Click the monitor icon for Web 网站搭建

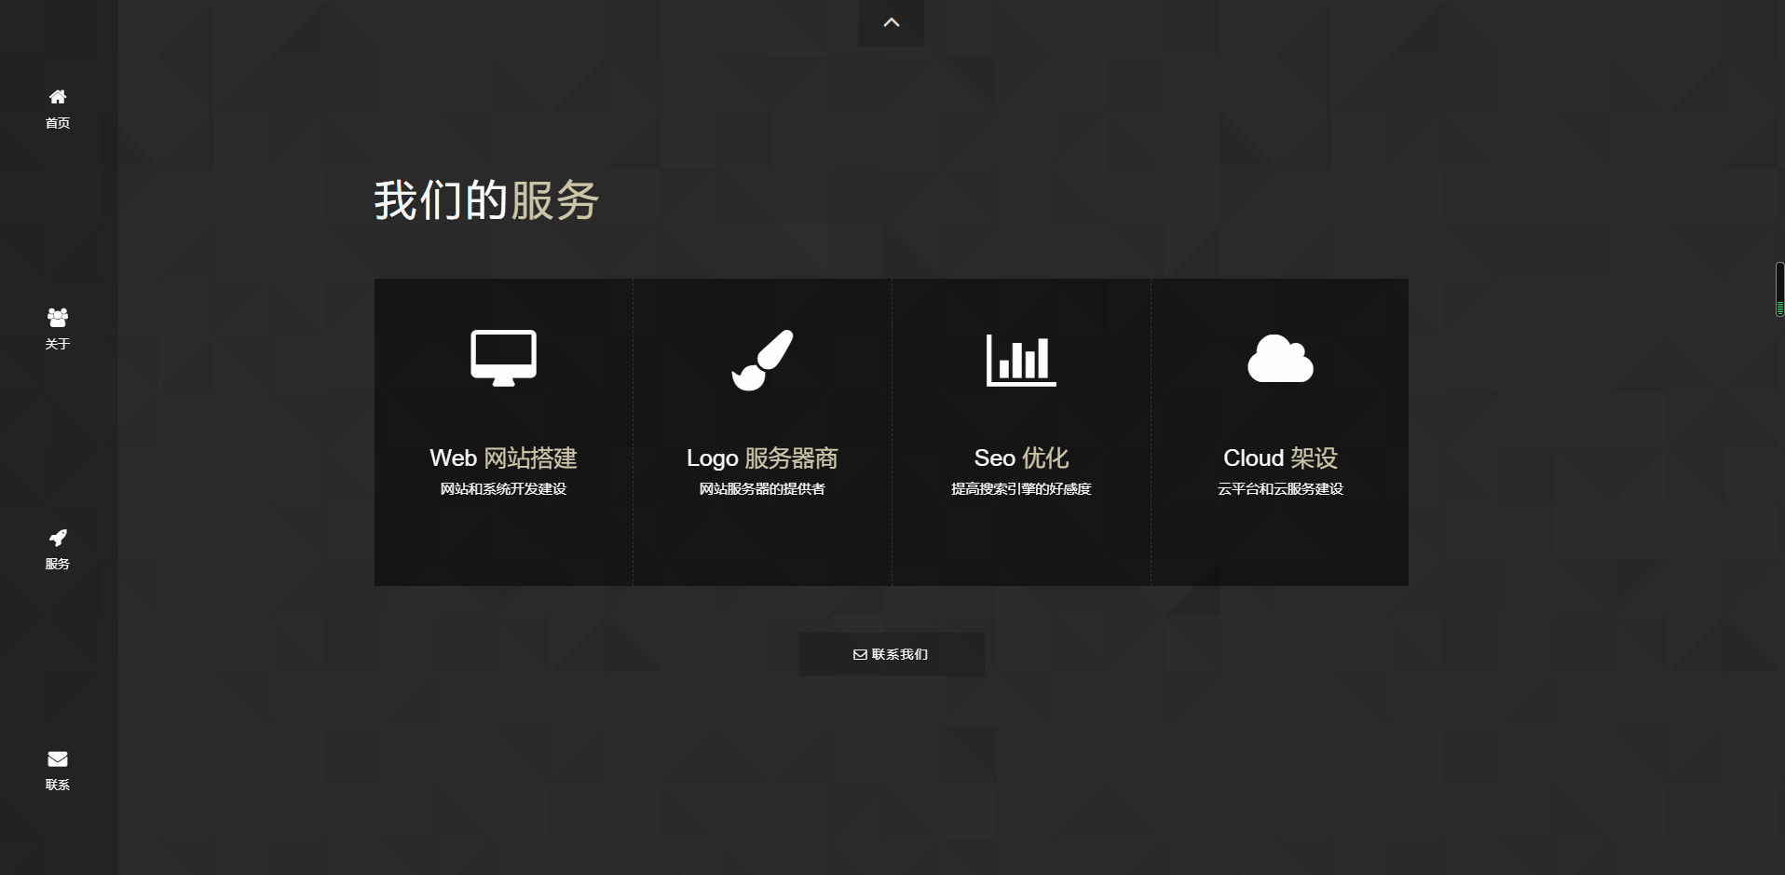(x=503, y=358)
